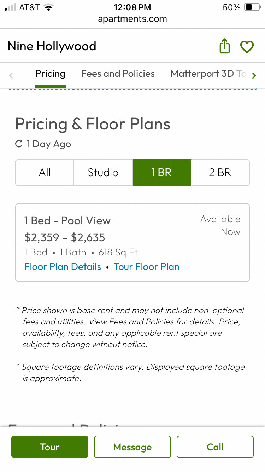Tap the Wi-Fi status icon
This screenshot has height=472, width=265.
(x=49, y=7)
